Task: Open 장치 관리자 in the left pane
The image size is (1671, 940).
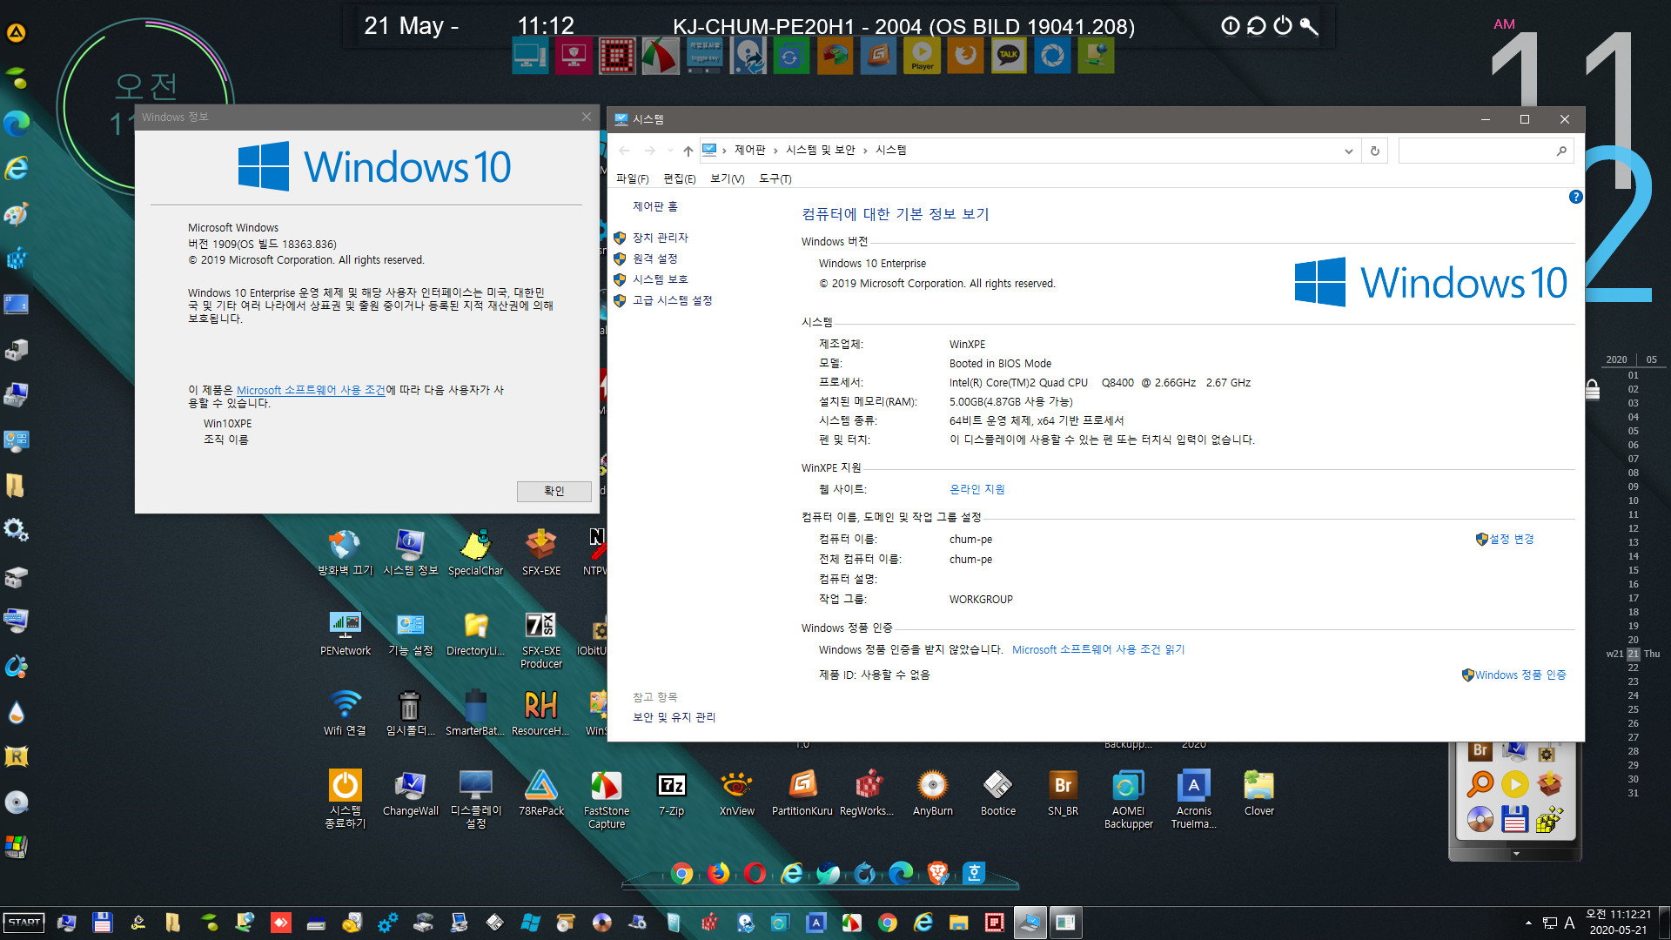Action: point(660,238)
